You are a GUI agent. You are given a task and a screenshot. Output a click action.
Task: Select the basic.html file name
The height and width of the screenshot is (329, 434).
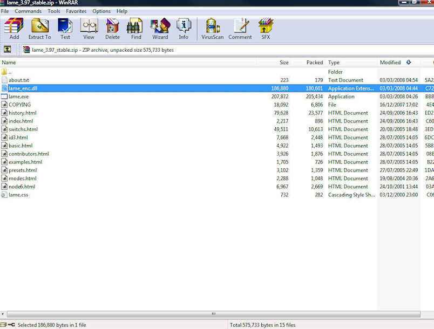pyautogui.click(x=21, y=146)
